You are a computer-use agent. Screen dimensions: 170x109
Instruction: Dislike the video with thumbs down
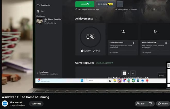[150, 104]
